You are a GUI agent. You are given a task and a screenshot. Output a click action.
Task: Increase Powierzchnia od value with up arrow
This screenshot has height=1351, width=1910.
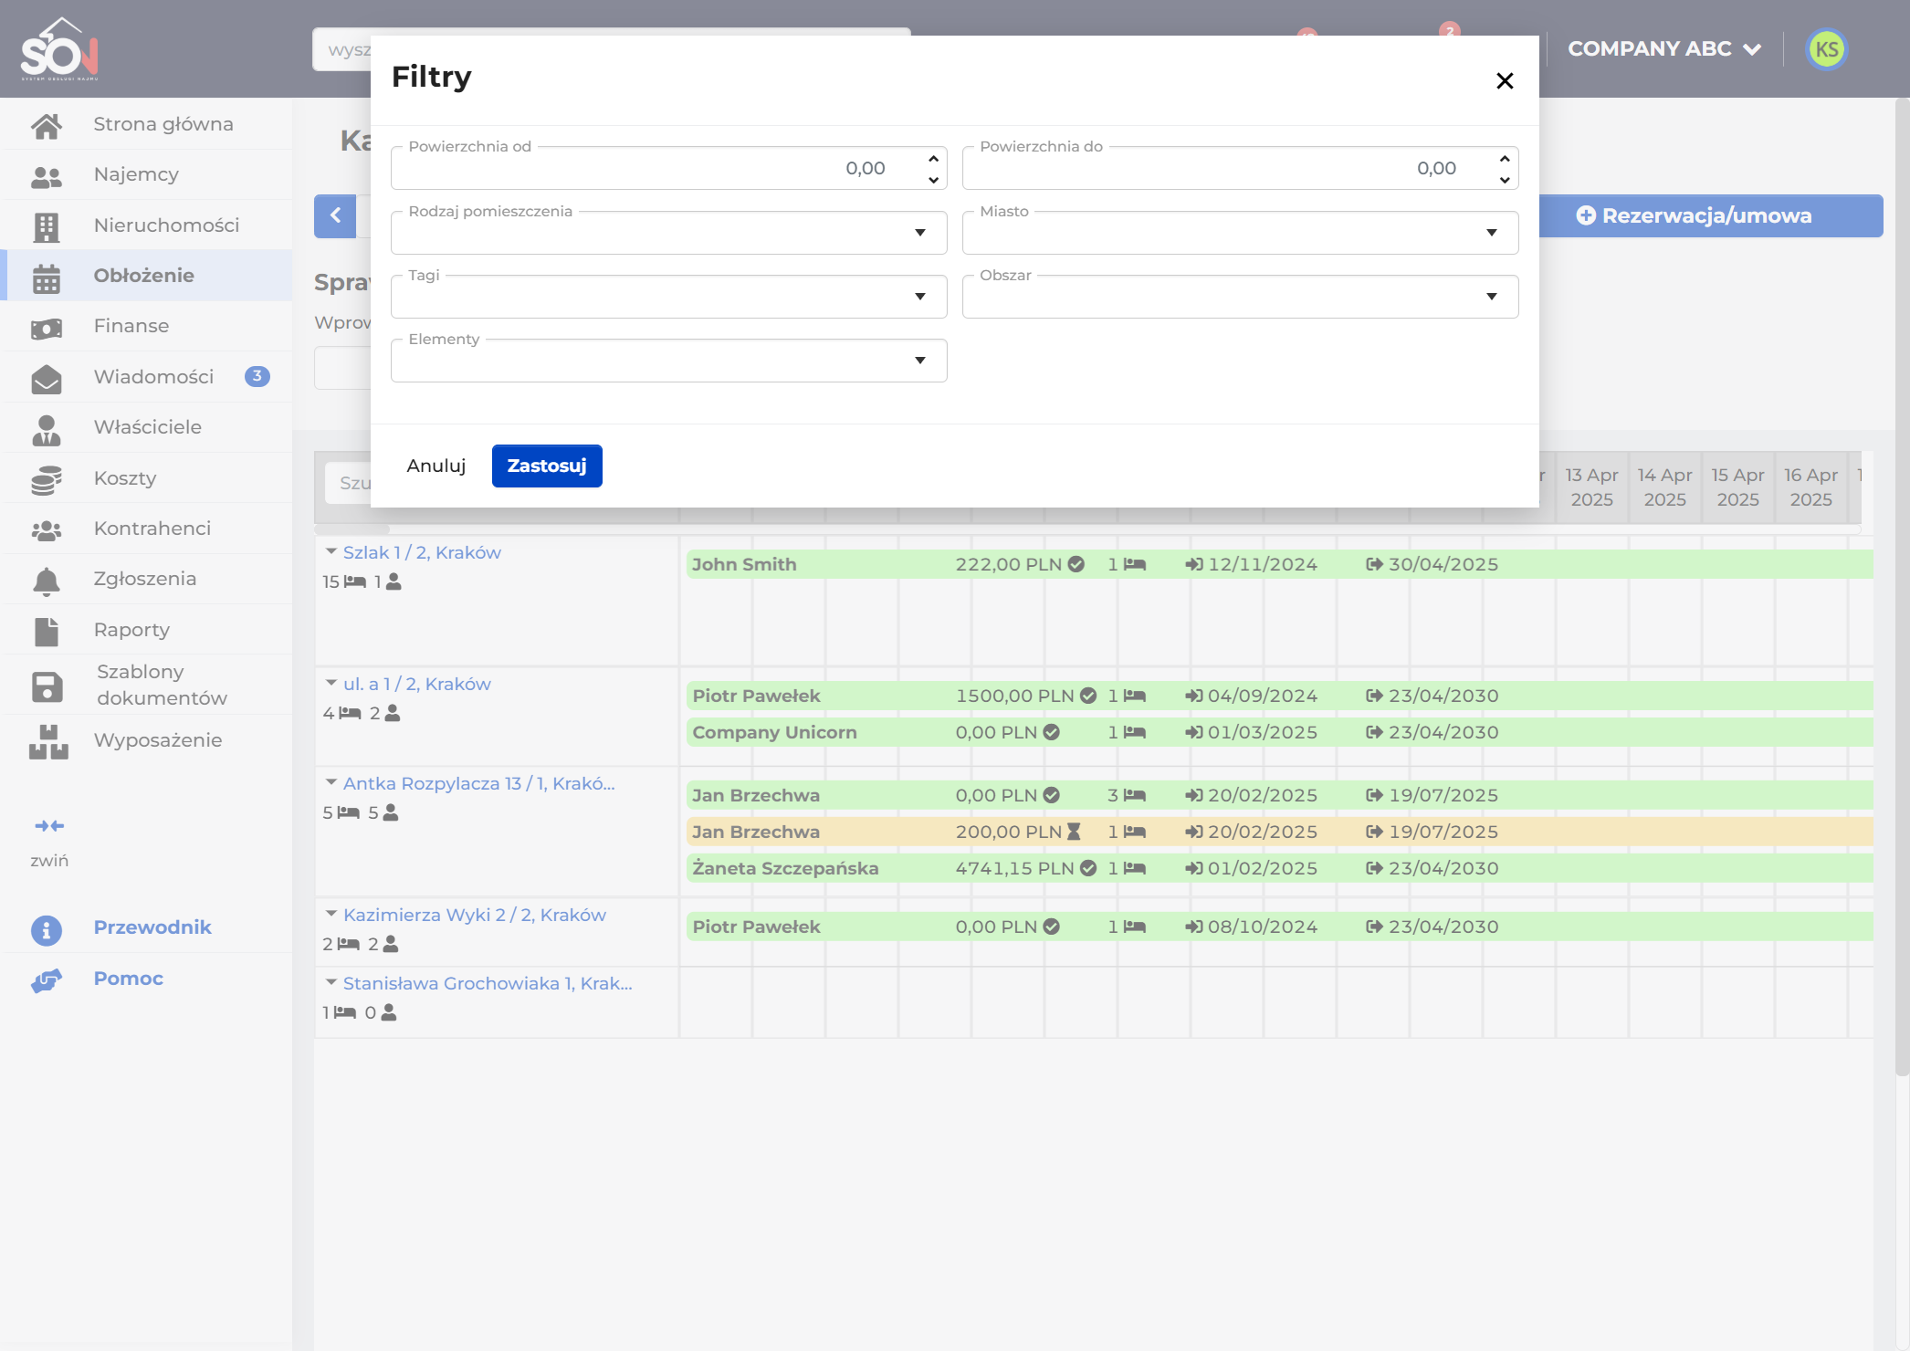[x=933, y=159]
